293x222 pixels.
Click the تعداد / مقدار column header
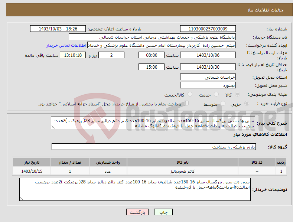click(x=70, y=162)
